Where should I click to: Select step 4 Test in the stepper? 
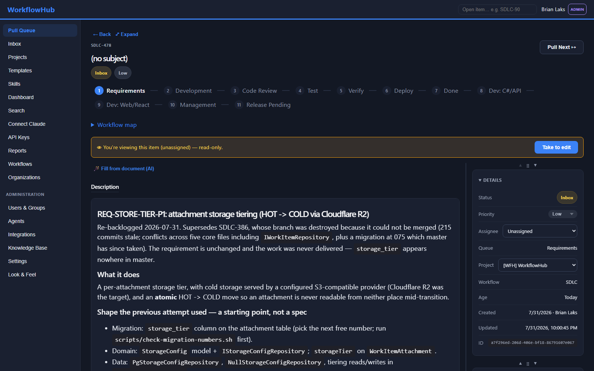click(x=307, y=91)
